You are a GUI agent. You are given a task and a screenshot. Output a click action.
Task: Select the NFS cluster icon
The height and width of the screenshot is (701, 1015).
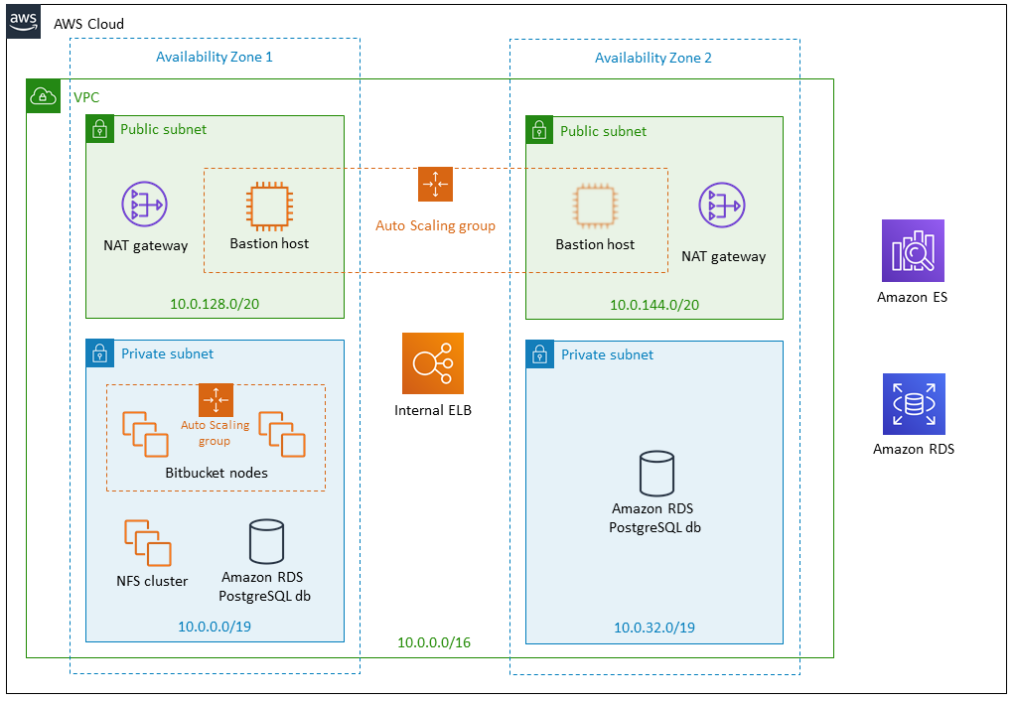[x=146, y=541]
